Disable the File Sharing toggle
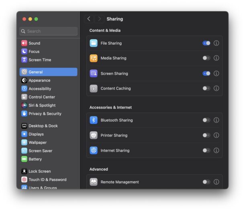The height and width of the screenshot is (211, 245). pyautogui.click(x=206, y=43)
